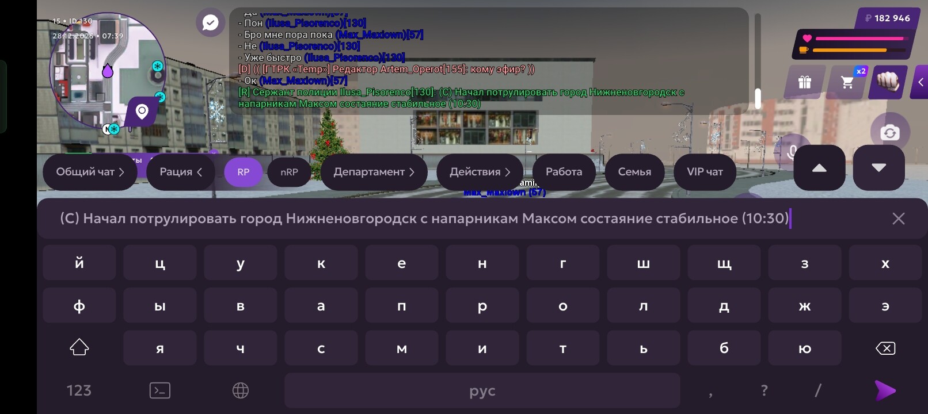Tap the location pin on minimap
This screenshot has height=414, width=928.
[142, 111]
